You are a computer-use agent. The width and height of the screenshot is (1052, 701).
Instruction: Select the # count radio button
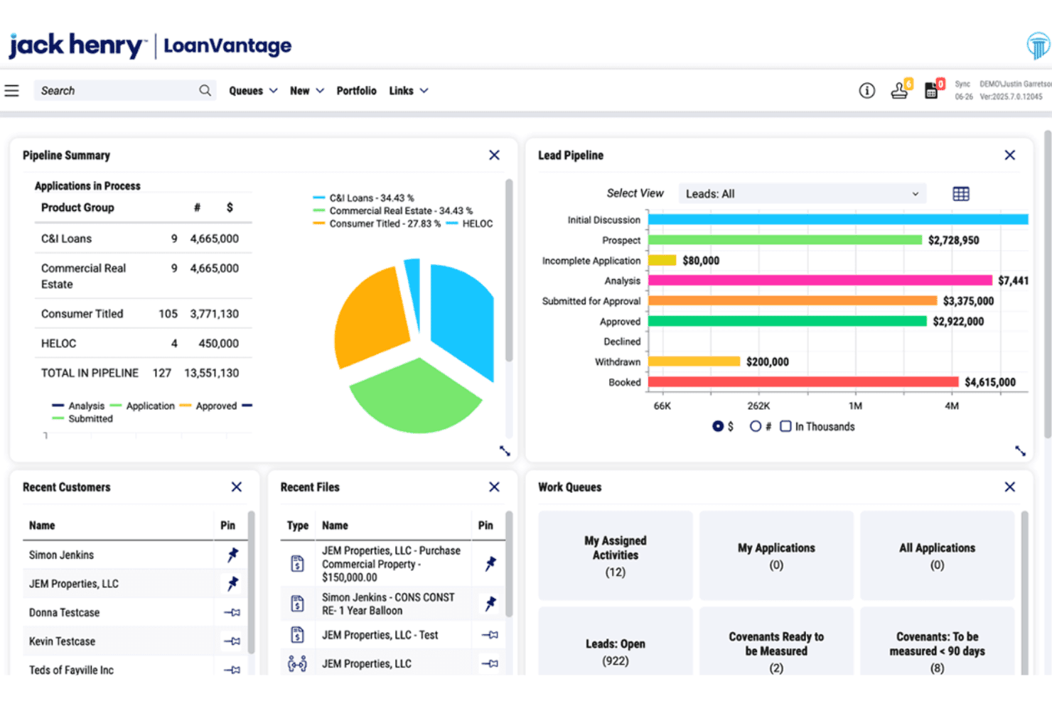pyautogui.click(x=755, y=426)
